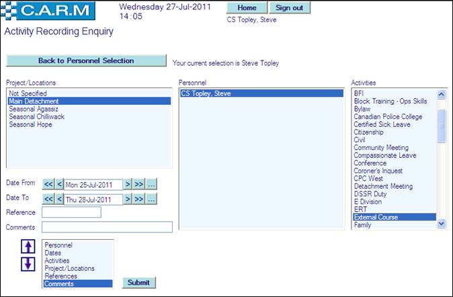Screen dimensions: 453x297
Task: Focus the Comments input box
Action: 107,227
